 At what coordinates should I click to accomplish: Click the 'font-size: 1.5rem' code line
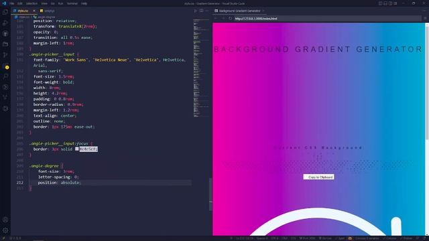[54, 76]
